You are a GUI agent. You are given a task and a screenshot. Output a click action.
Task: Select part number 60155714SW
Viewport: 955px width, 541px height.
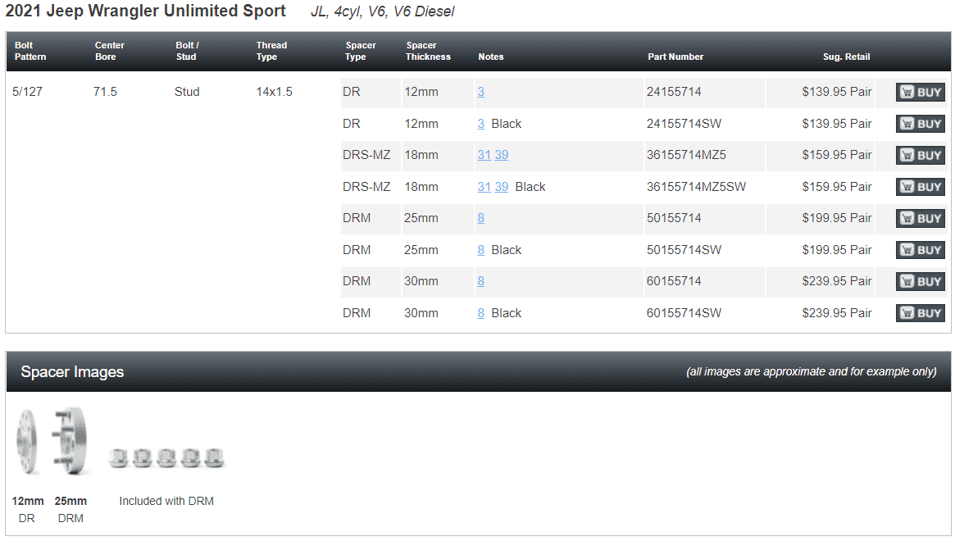click(684, 313)
